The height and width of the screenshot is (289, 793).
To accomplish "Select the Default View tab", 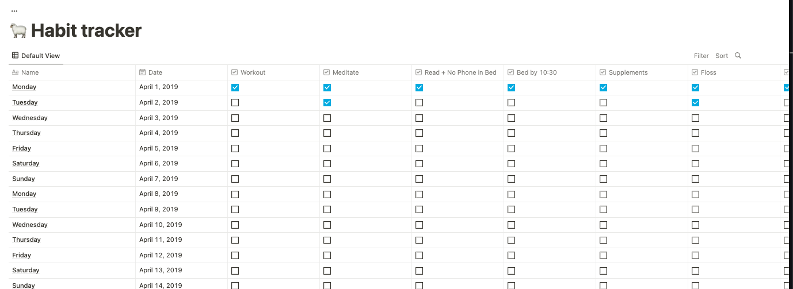I will coord(40,56).
